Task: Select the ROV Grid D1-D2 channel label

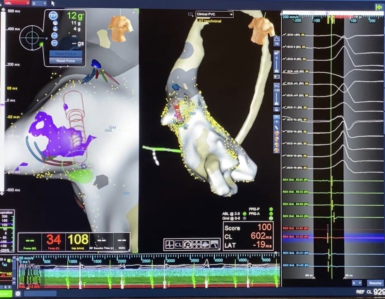Action: pyautogui.click(x=295, y=265)
